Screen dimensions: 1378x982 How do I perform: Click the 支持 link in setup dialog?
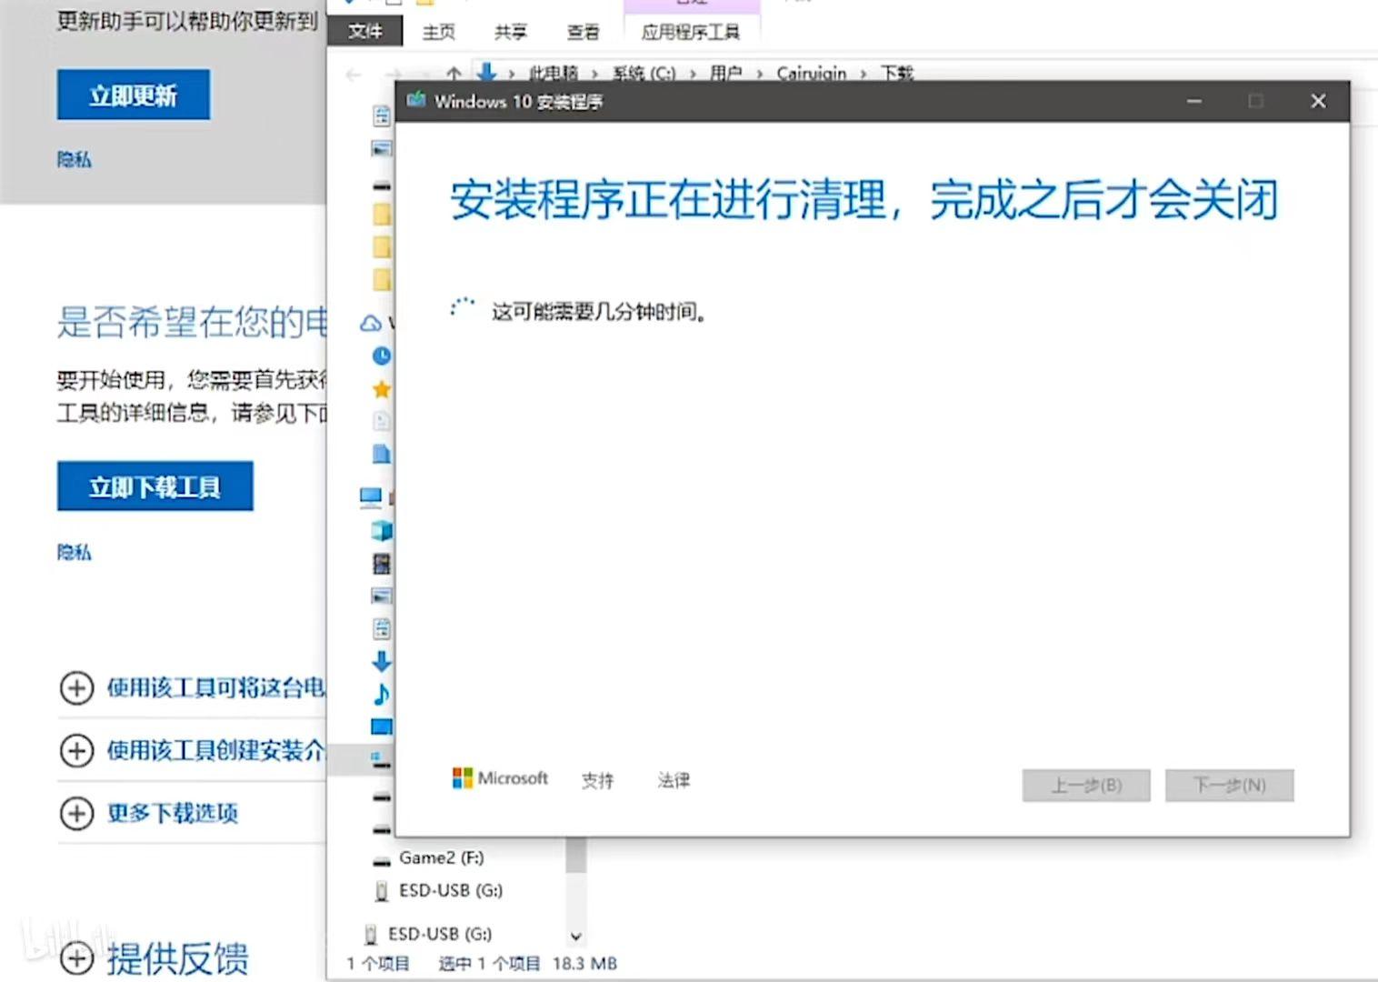(x=597, y=780)
